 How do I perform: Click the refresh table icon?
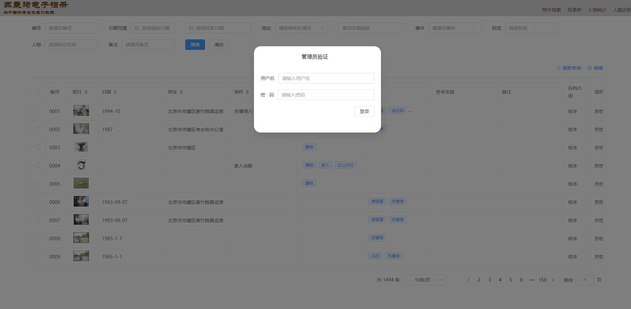point(558,68)
